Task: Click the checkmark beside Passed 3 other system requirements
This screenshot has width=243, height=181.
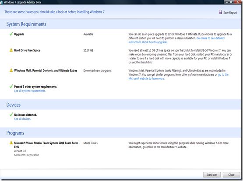Action: (x=11, y=86)
